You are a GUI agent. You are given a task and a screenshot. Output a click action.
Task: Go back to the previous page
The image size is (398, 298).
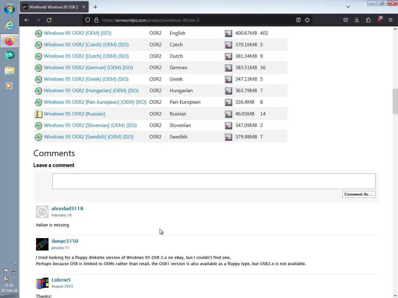pyautogui.click(x=27, y=20)
